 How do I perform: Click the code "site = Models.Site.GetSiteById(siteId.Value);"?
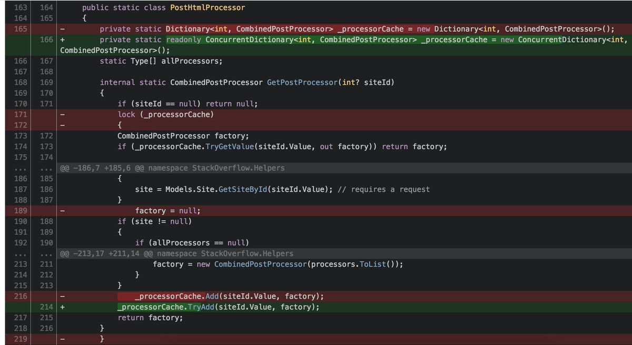[x=234, y=189]
